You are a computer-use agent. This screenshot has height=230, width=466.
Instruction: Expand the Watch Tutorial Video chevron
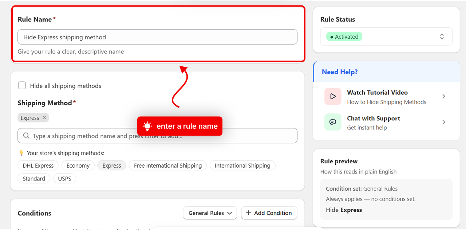click(x=444, y=97)
